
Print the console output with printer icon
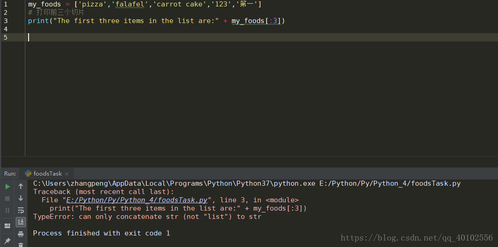[x=21, y=234]
